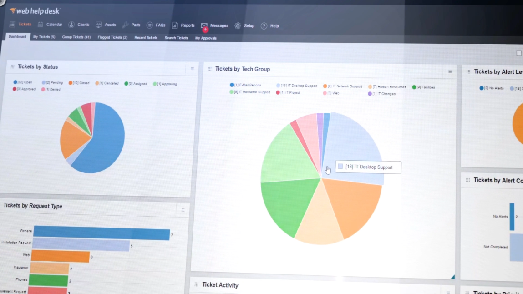Toggle the [1] Approving legend item
The image size is (523, 294).
165,84
